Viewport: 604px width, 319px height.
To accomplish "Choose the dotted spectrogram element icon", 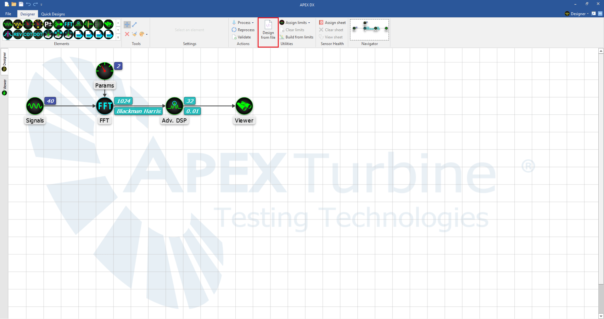I will [98, 24].
